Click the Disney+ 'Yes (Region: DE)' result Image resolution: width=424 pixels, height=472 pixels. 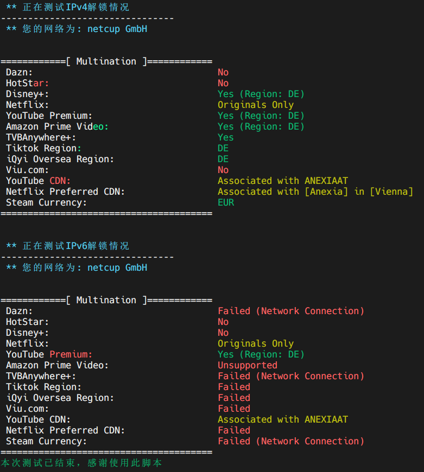261,94
